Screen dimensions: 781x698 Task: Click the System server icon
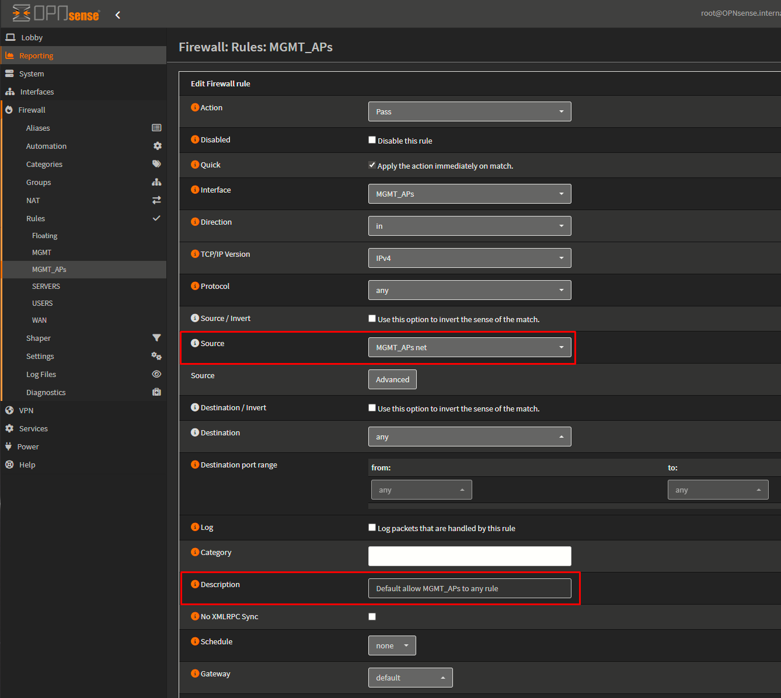coord(9,74)
